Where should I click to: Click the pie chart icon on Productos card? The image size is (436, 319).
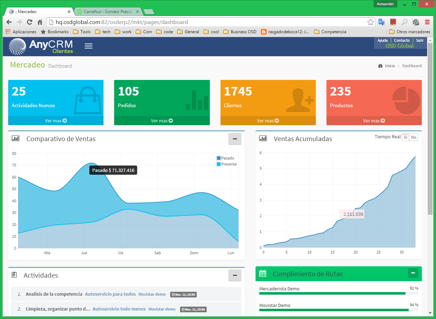click(406, 100)
